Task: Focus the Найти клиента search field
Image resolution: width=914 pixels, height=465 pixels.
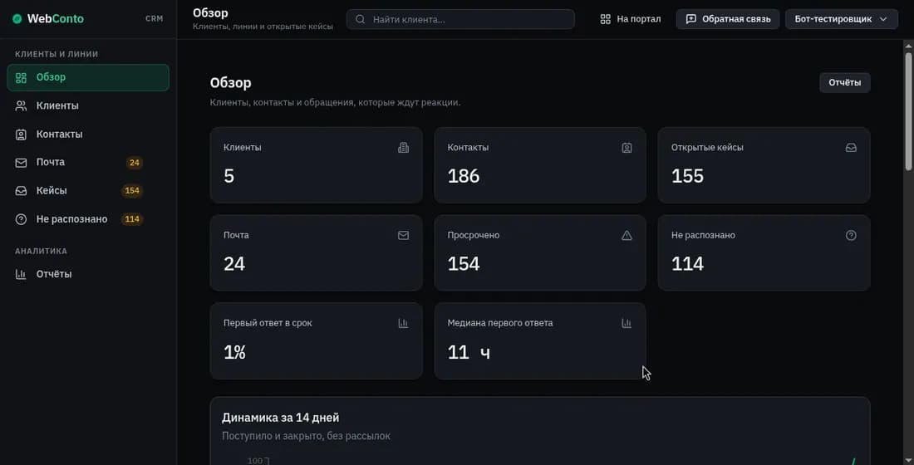Action: (460, 19)
